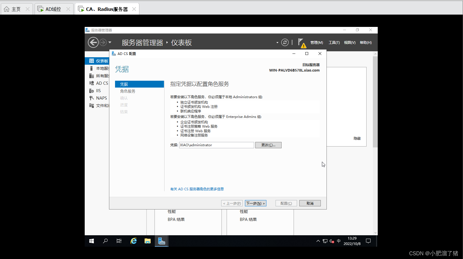Click the back arrow in Server Manager header

coord(93,42)
